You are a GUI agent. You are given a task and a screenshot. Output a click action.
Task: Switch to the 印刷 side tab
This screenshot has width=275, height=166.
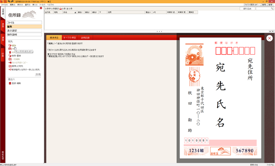[2, 55]
